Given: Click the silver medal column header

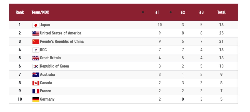Looking at the screenshot, I should [183, 12].
